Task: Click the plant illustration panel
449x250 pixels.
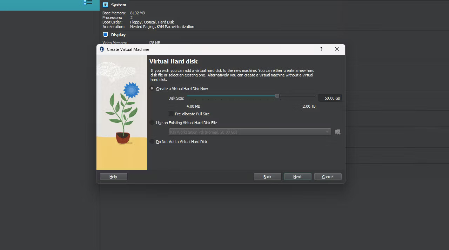Action: (x=122, y=112)
